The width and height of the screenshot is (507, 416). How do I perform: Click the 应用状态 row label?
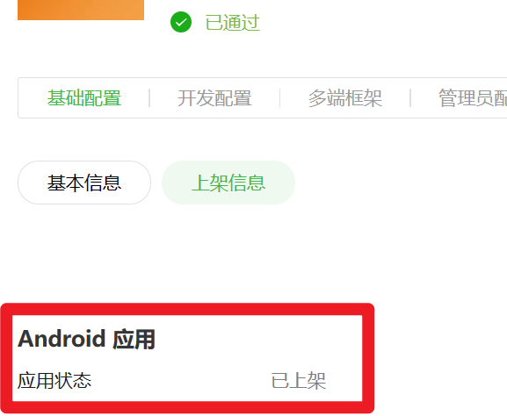(x=54, y=381)
